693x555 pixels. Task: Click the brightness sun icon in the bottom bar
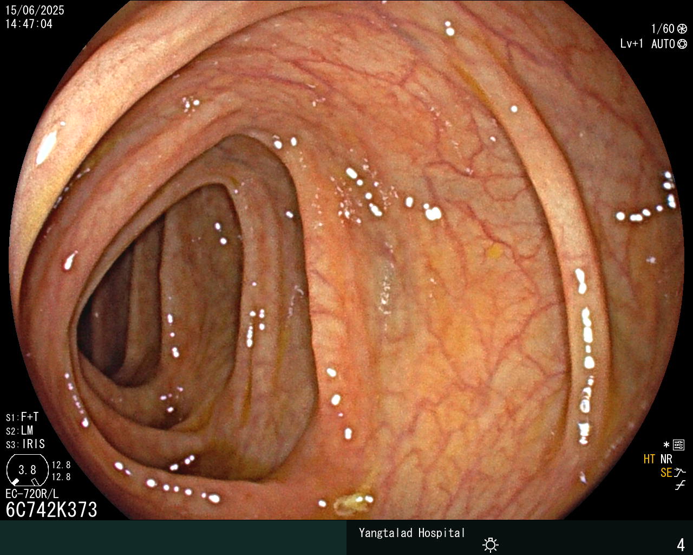491,544
